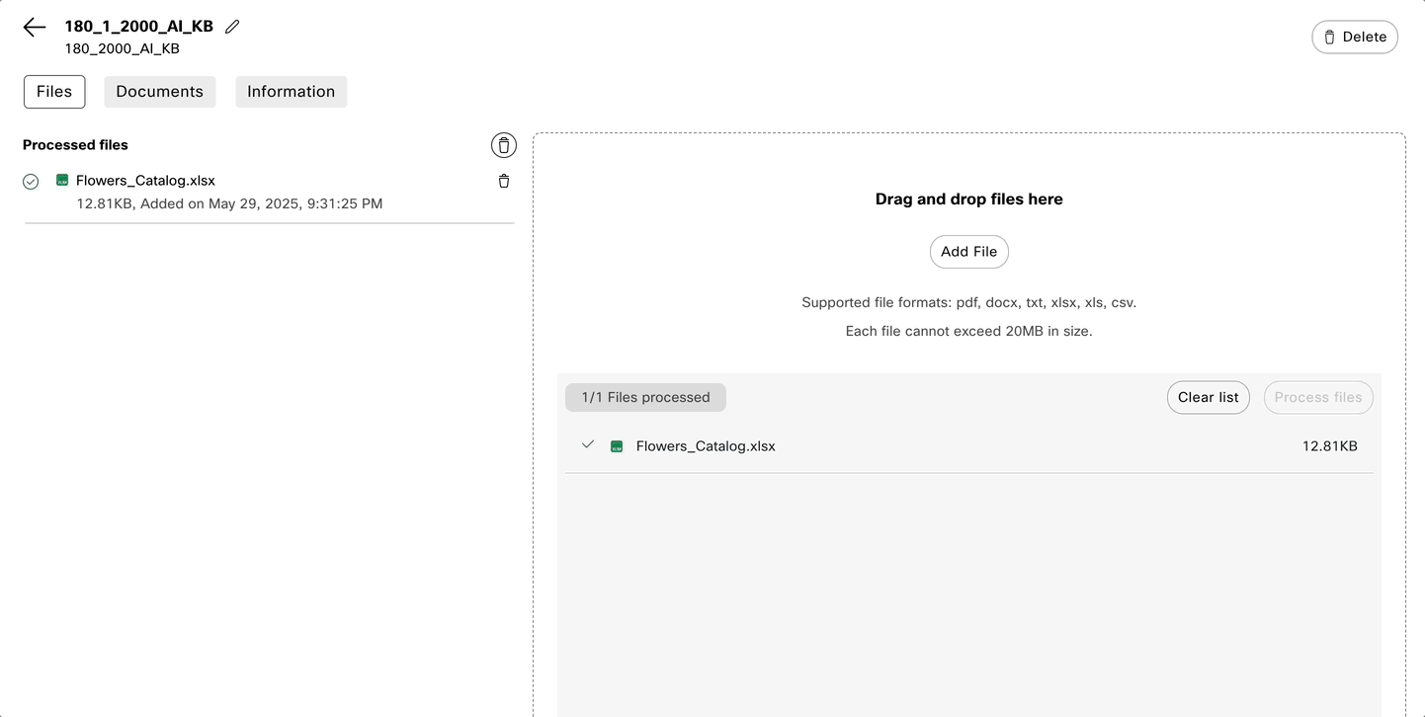The height and width of the screenshot is (717, 1425).
Task: Click the back arrow icon
Action: click(x=35, y=28)
